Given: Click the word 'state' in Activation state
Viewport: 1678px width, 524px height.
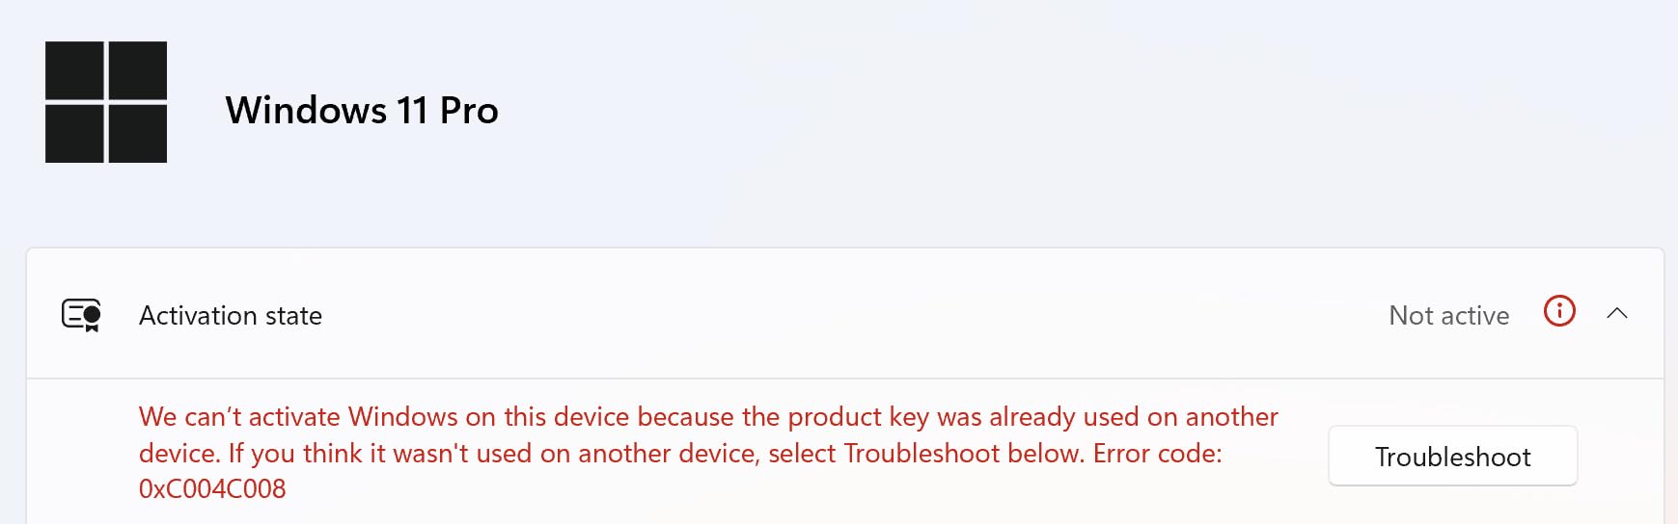Looking at the screenshot, I should point(293,315).
